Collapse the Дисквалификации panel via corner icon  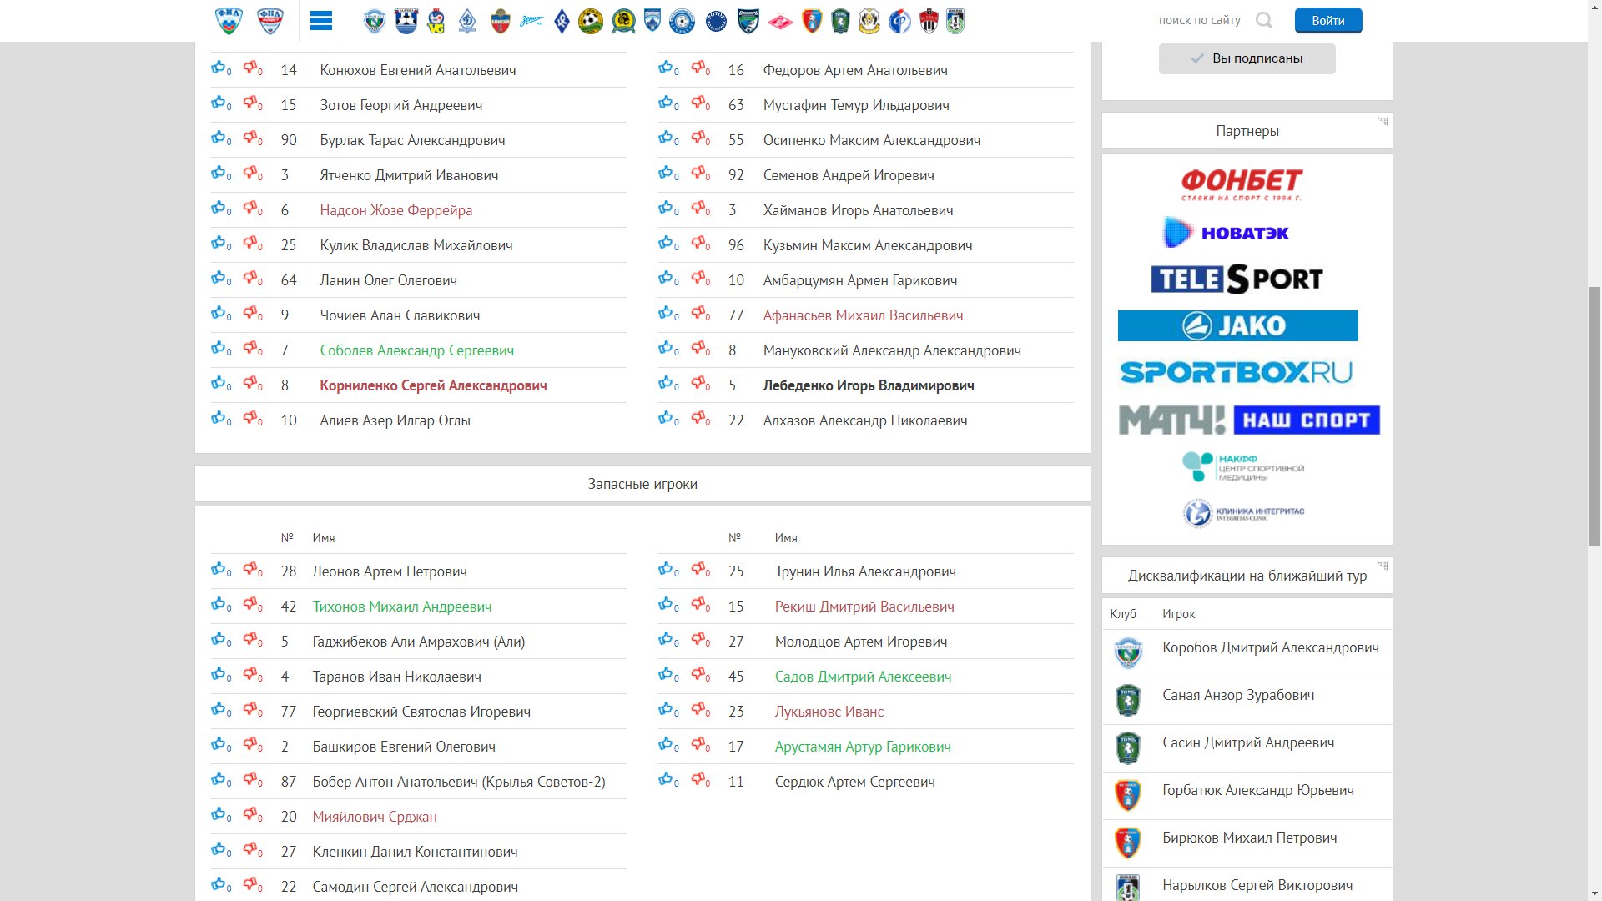(x=1383, y=566)
